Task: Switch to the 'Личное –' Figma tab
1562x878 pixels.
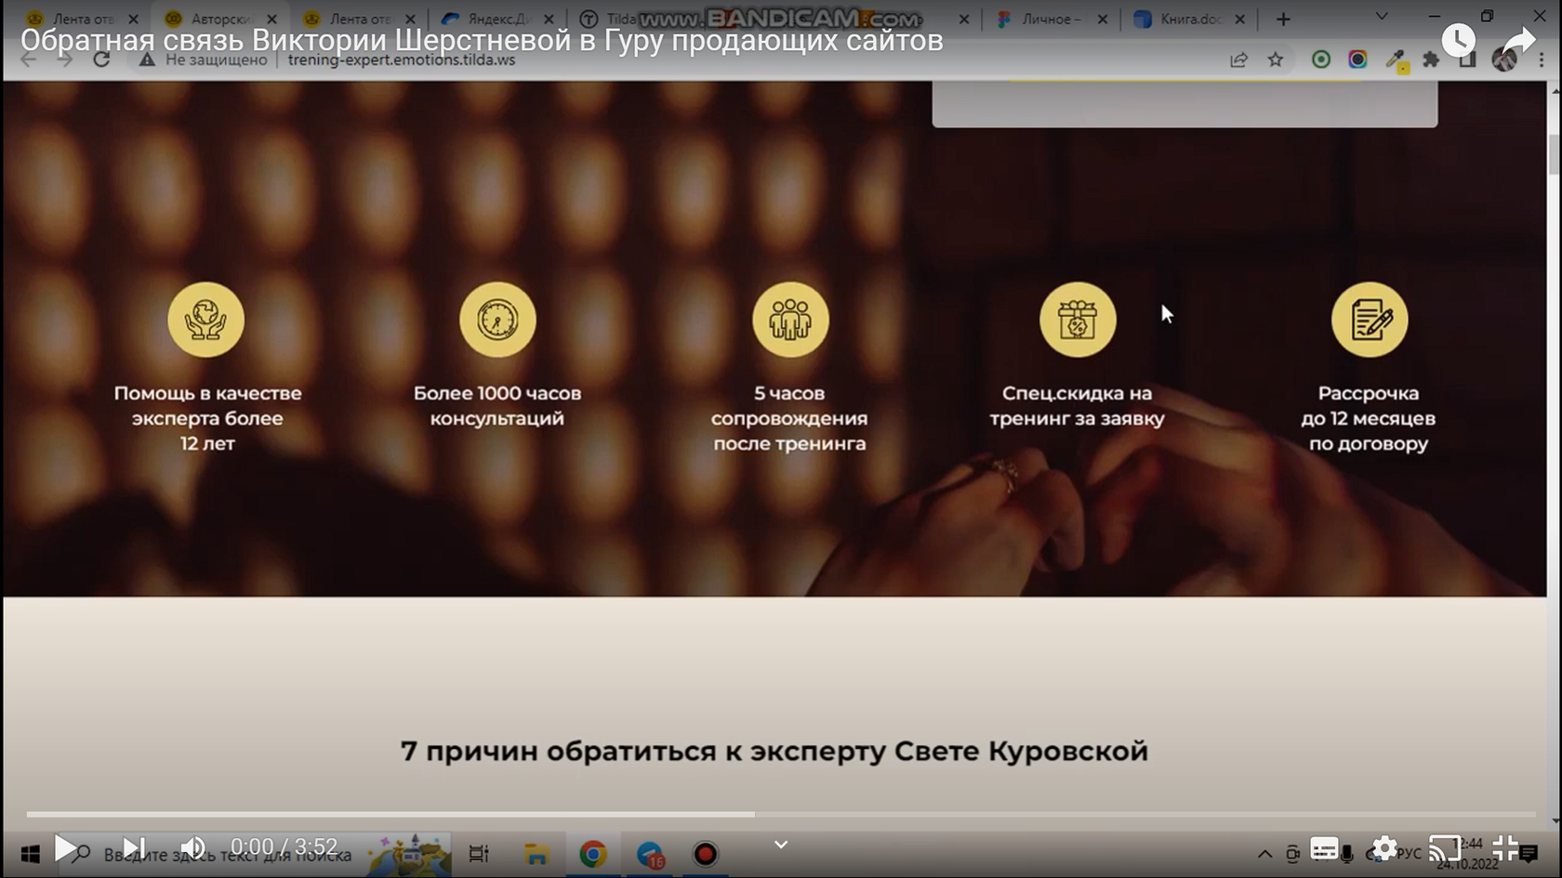Action: tap(1051, 19)
